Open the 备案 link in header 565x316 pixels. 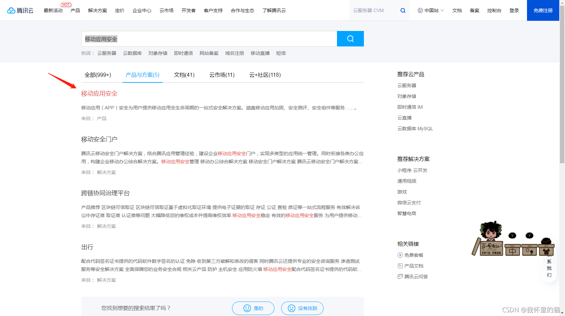click(x=475, y=10)
